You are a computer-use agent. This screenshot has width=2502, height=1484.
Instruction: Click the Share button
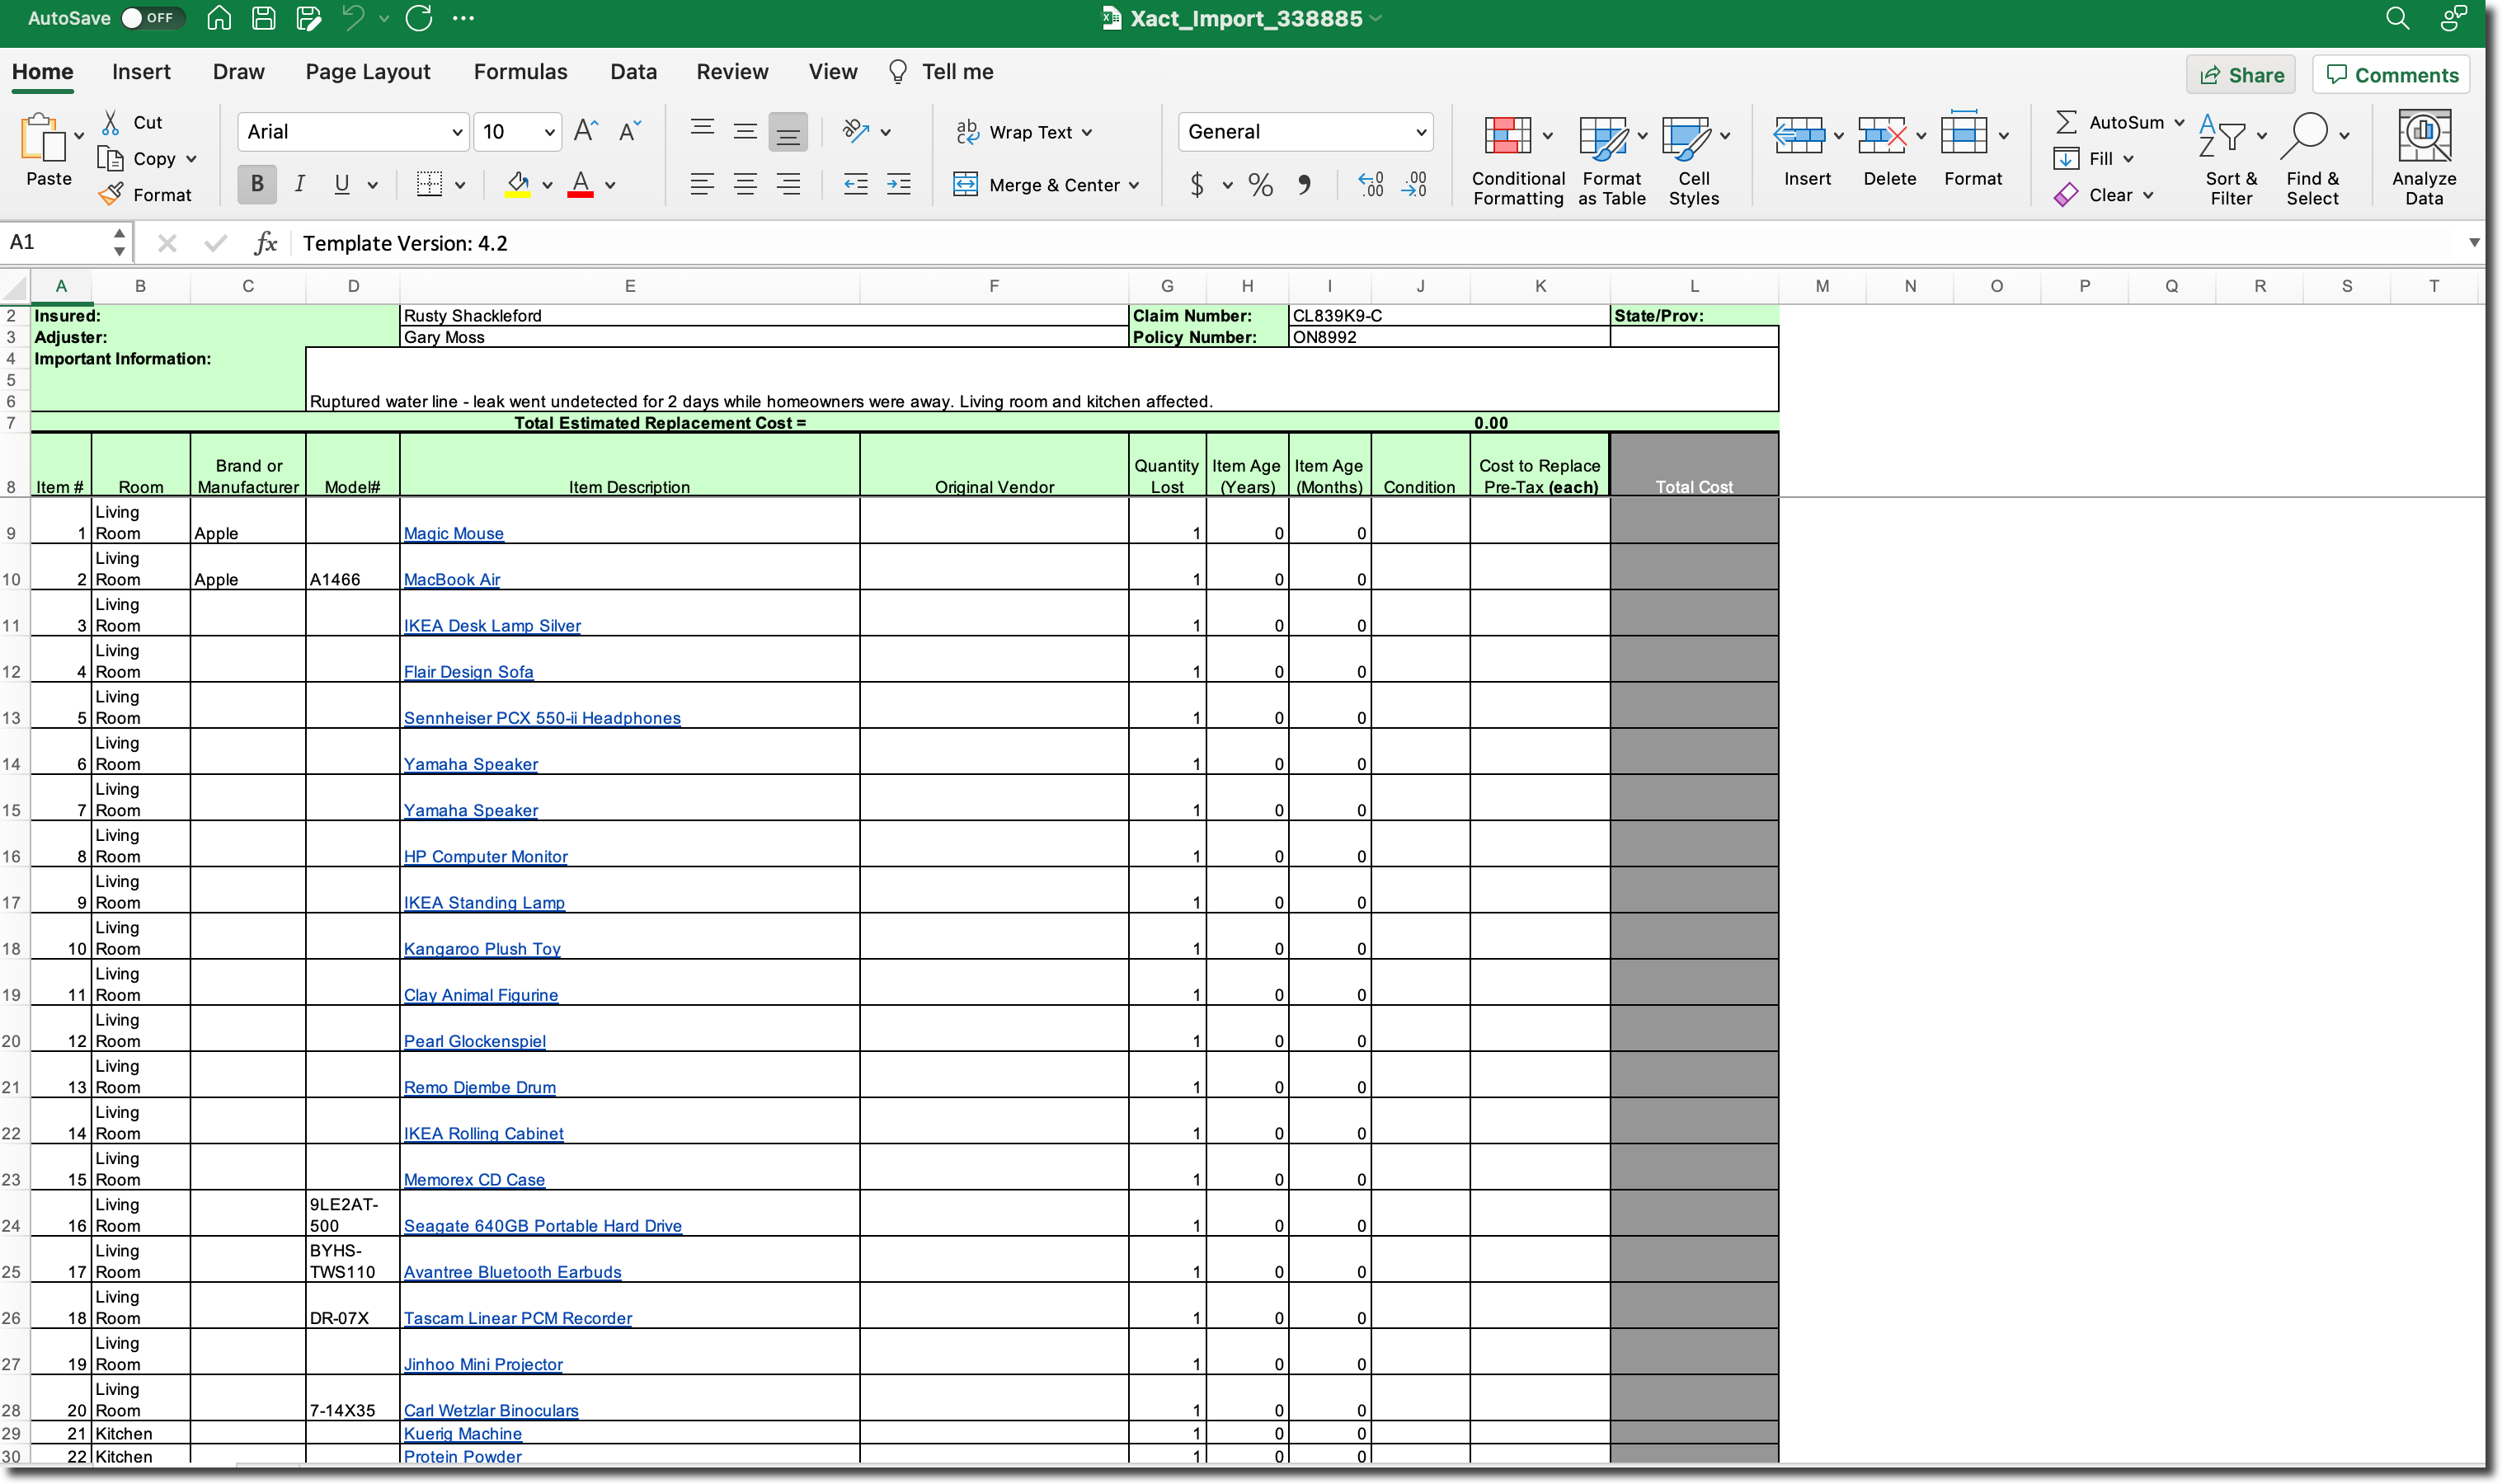[2240, 75]
